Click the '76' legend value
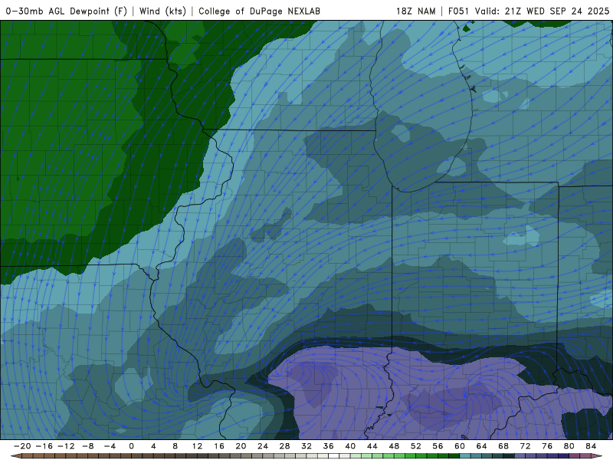Image resolution: width=613 pixels, height=460 pixels. tap(547, 446)
